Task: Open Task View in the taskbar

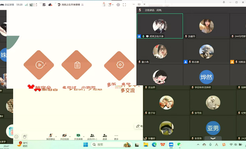Action: click(x=137, y=144)
